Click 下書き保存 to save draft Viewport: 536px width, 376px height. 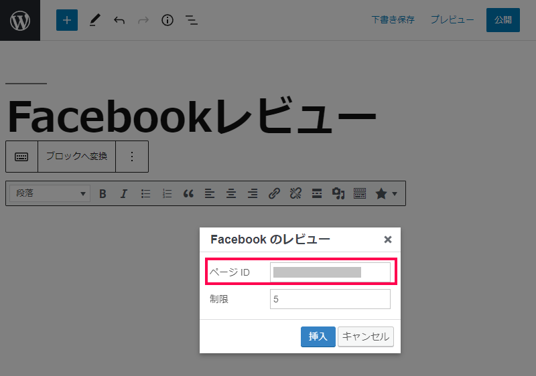393,20
